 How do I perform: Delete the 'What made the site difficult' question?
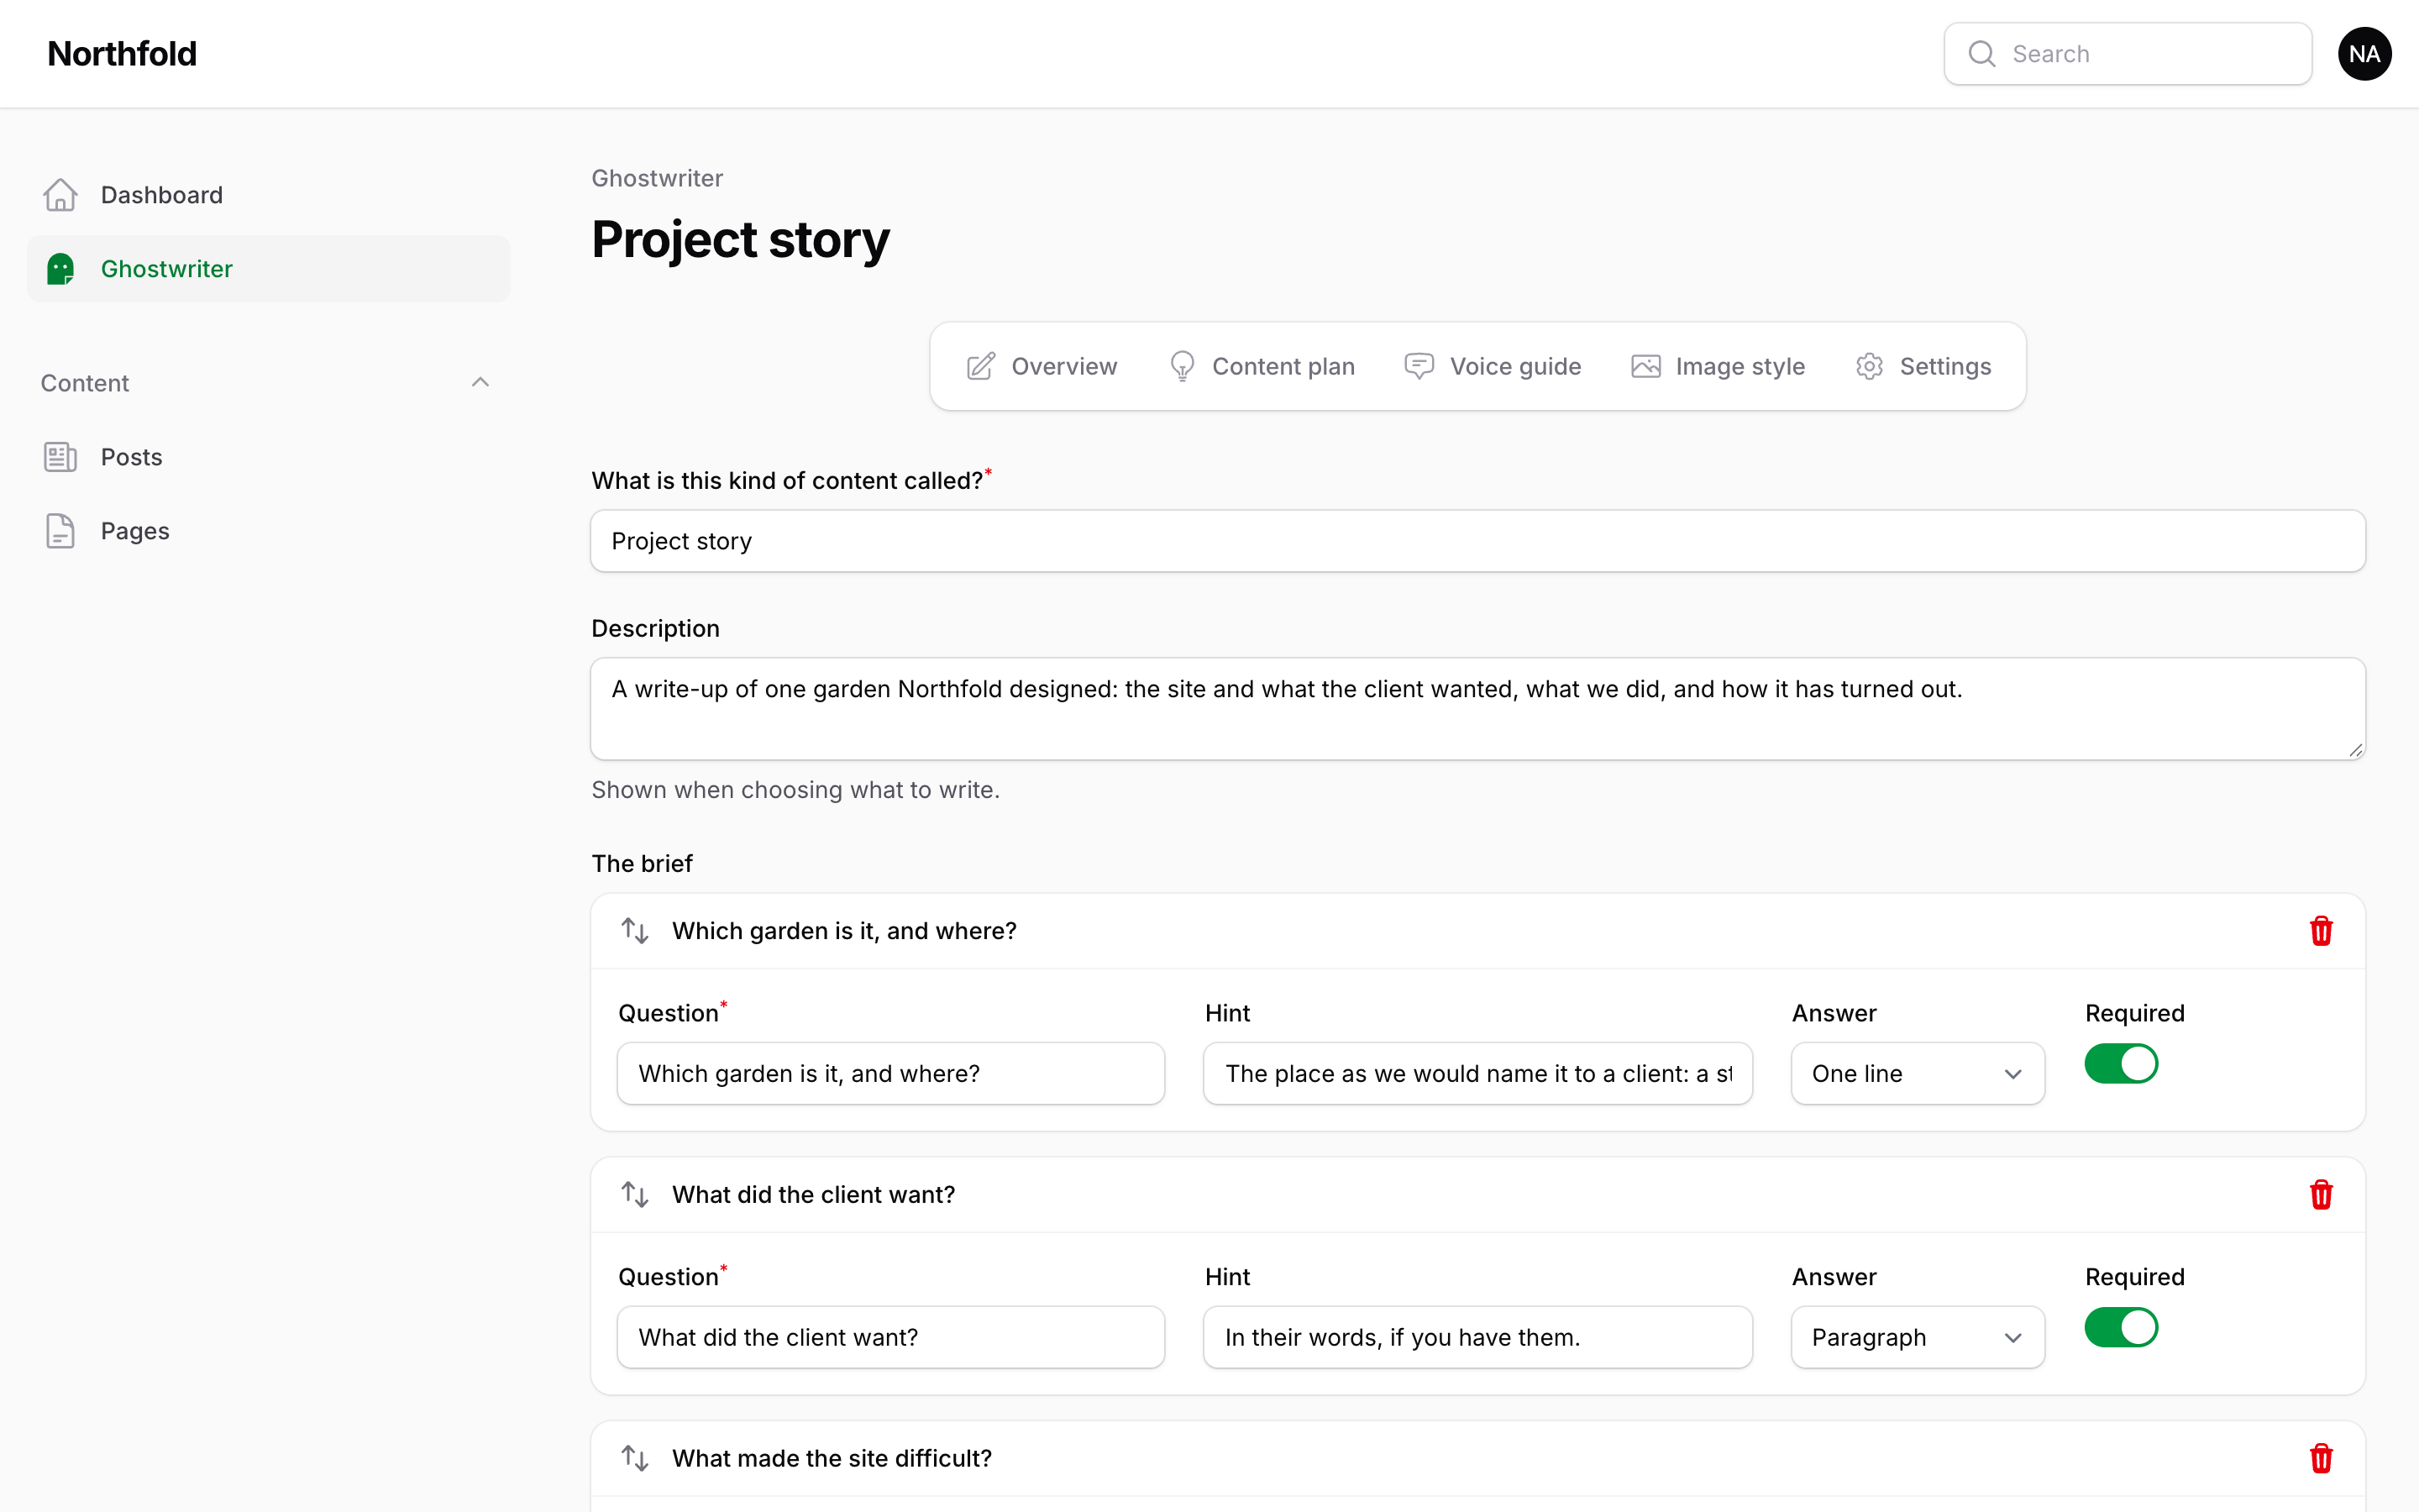pyautogui.click(x=2321, y=1459)
